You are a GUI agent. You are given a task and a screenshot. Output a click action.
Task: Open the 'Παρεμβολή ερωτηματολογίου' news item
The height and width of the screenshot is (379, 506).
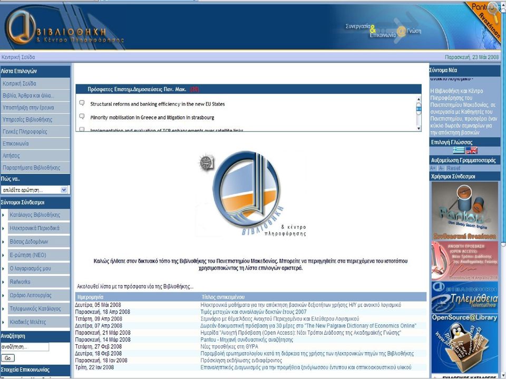(307, 354)
